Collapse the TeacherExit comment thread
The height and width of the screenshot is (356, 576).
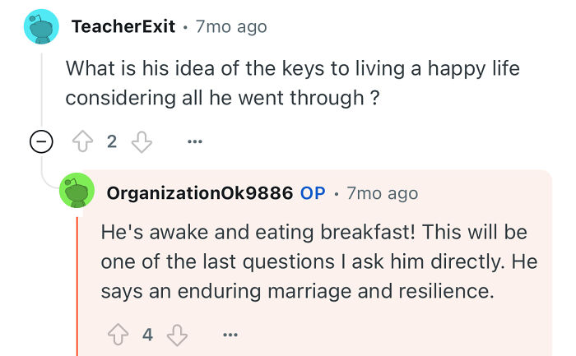[41, 141]
